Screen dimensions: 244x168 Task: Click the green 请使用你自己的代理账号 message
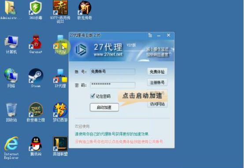click(112, 134)
